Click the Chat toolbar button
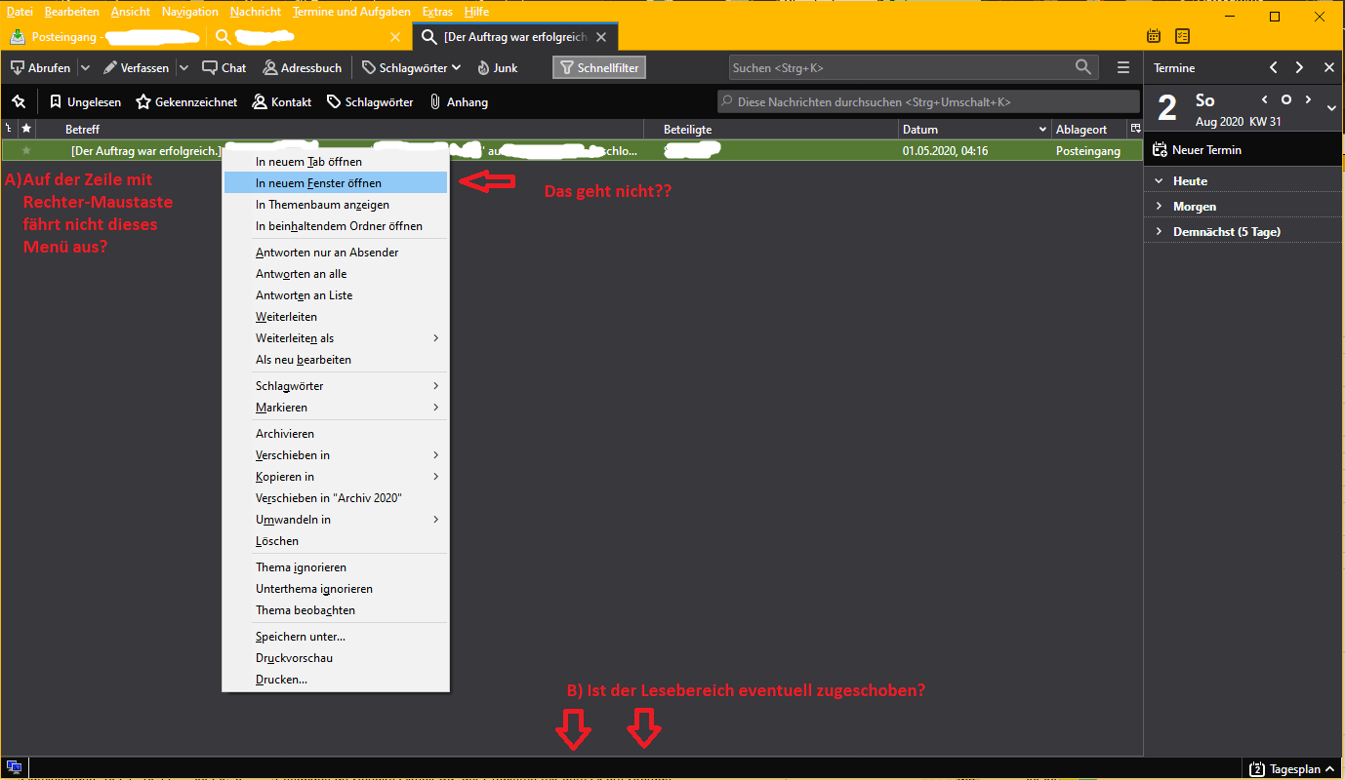 pos(224,68)
